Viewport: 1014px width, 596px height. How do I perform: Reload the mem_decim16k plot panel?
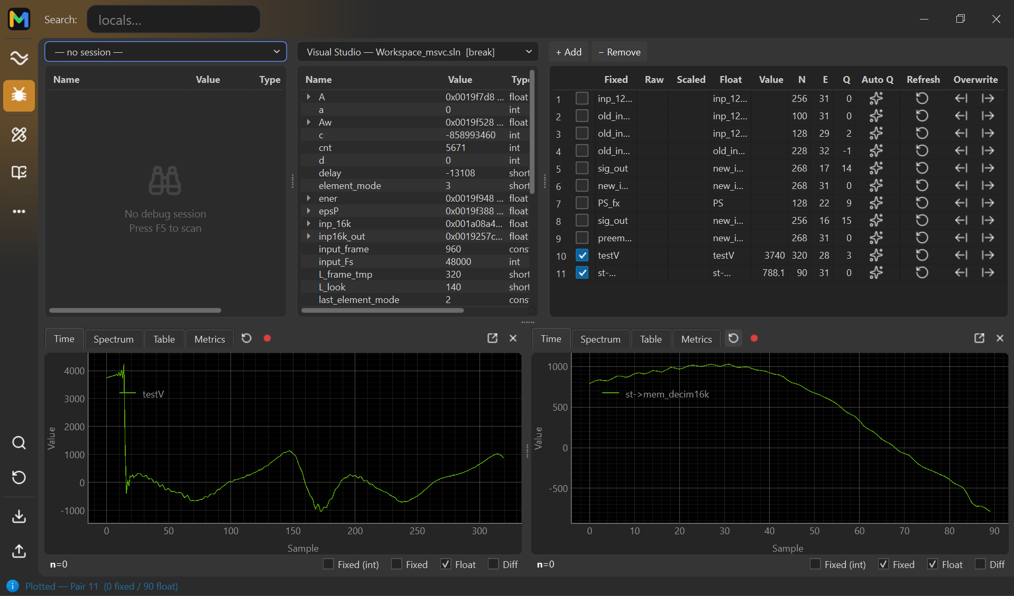[733, 338]
